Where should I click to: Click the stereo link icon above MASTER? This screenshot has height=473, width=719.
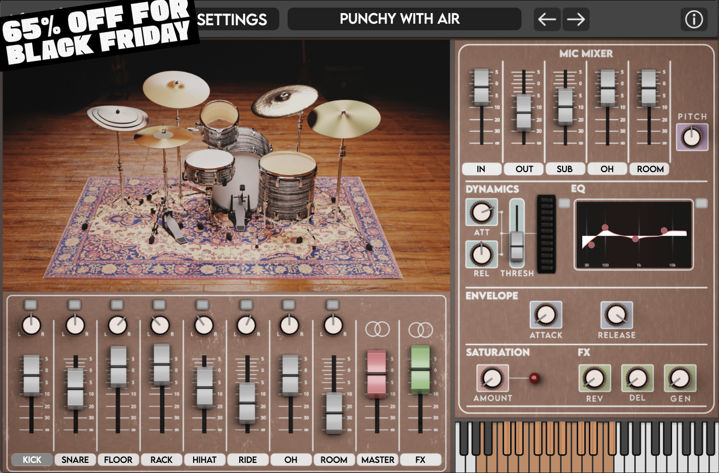click(377, 329)
